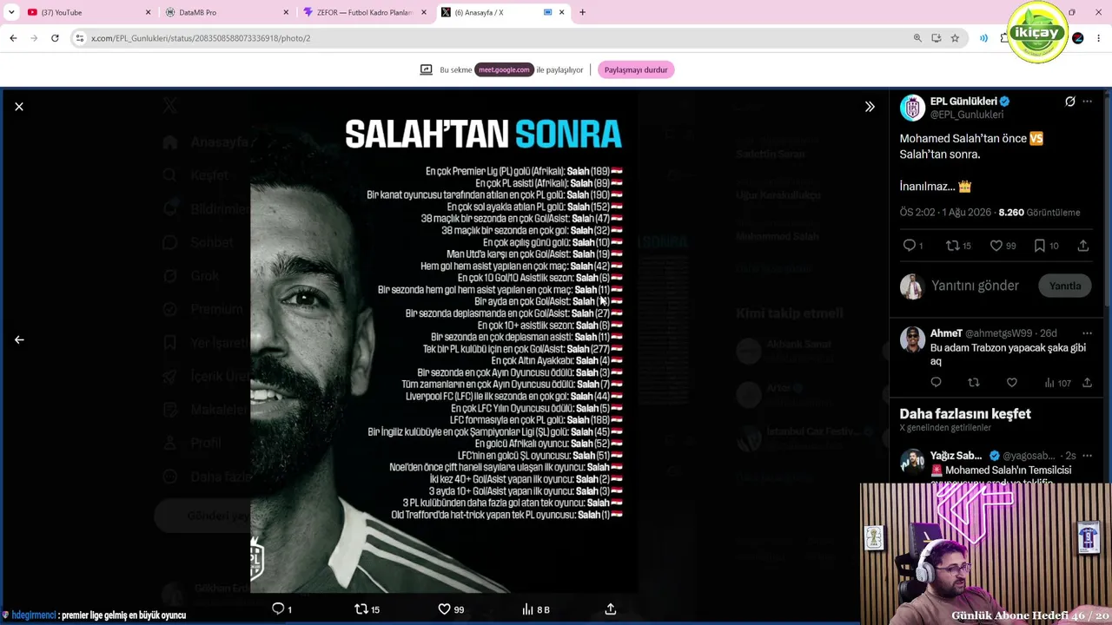Click the meet.google.com chip in sharing bar
This screenshot has height=625, width=1112.
[504, 70]
